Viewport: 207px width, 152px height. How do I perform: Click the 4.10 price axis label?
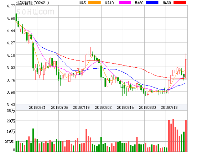(x=11, y=55)
